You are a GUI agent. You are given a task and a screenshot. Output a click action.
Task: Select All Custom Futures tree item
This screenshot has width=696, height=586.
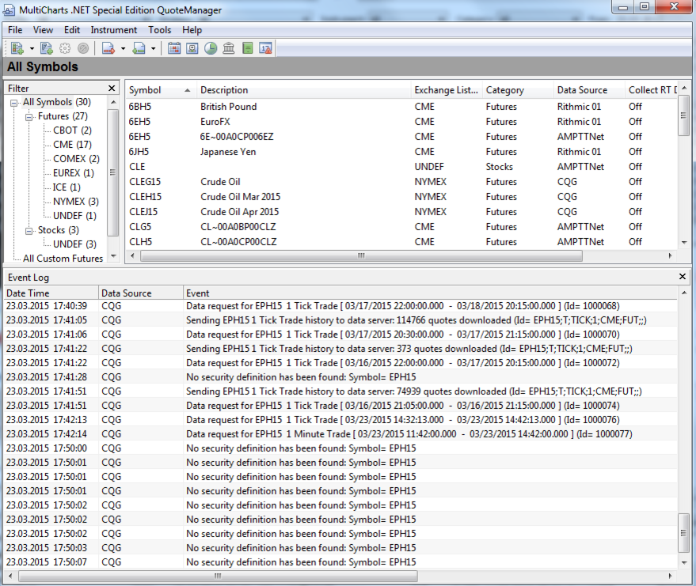[x=63, y=258]
